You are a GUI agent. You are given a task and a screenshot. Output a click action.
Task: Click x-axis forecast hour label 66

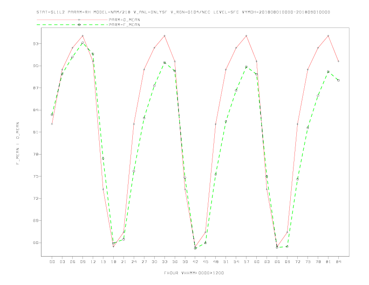tap(277, 262)
